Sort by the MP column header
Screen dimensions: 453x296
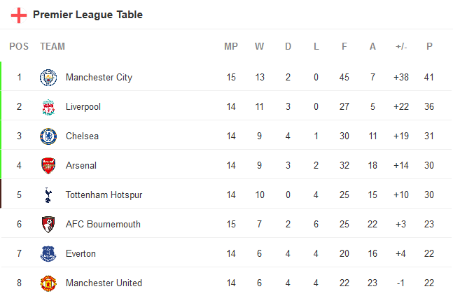(231, 47)
